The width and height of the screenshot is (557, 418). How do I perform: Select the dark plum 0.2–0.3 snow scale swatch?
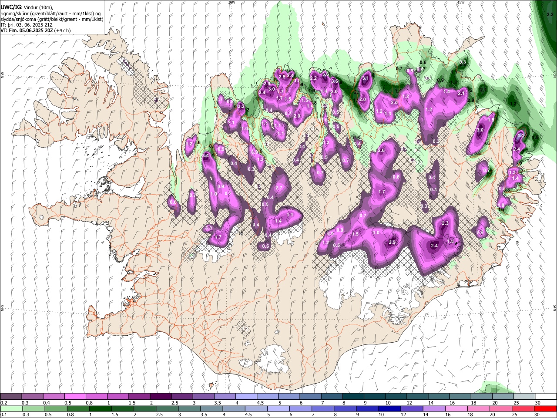[x=11, y=397]
